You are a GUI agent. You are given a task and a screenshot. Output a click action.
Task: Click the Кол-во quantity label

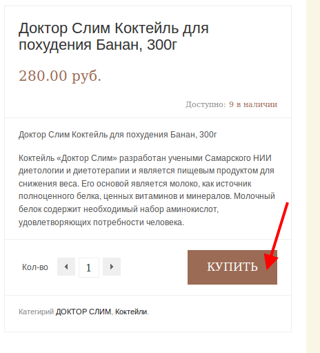[35, 267]
